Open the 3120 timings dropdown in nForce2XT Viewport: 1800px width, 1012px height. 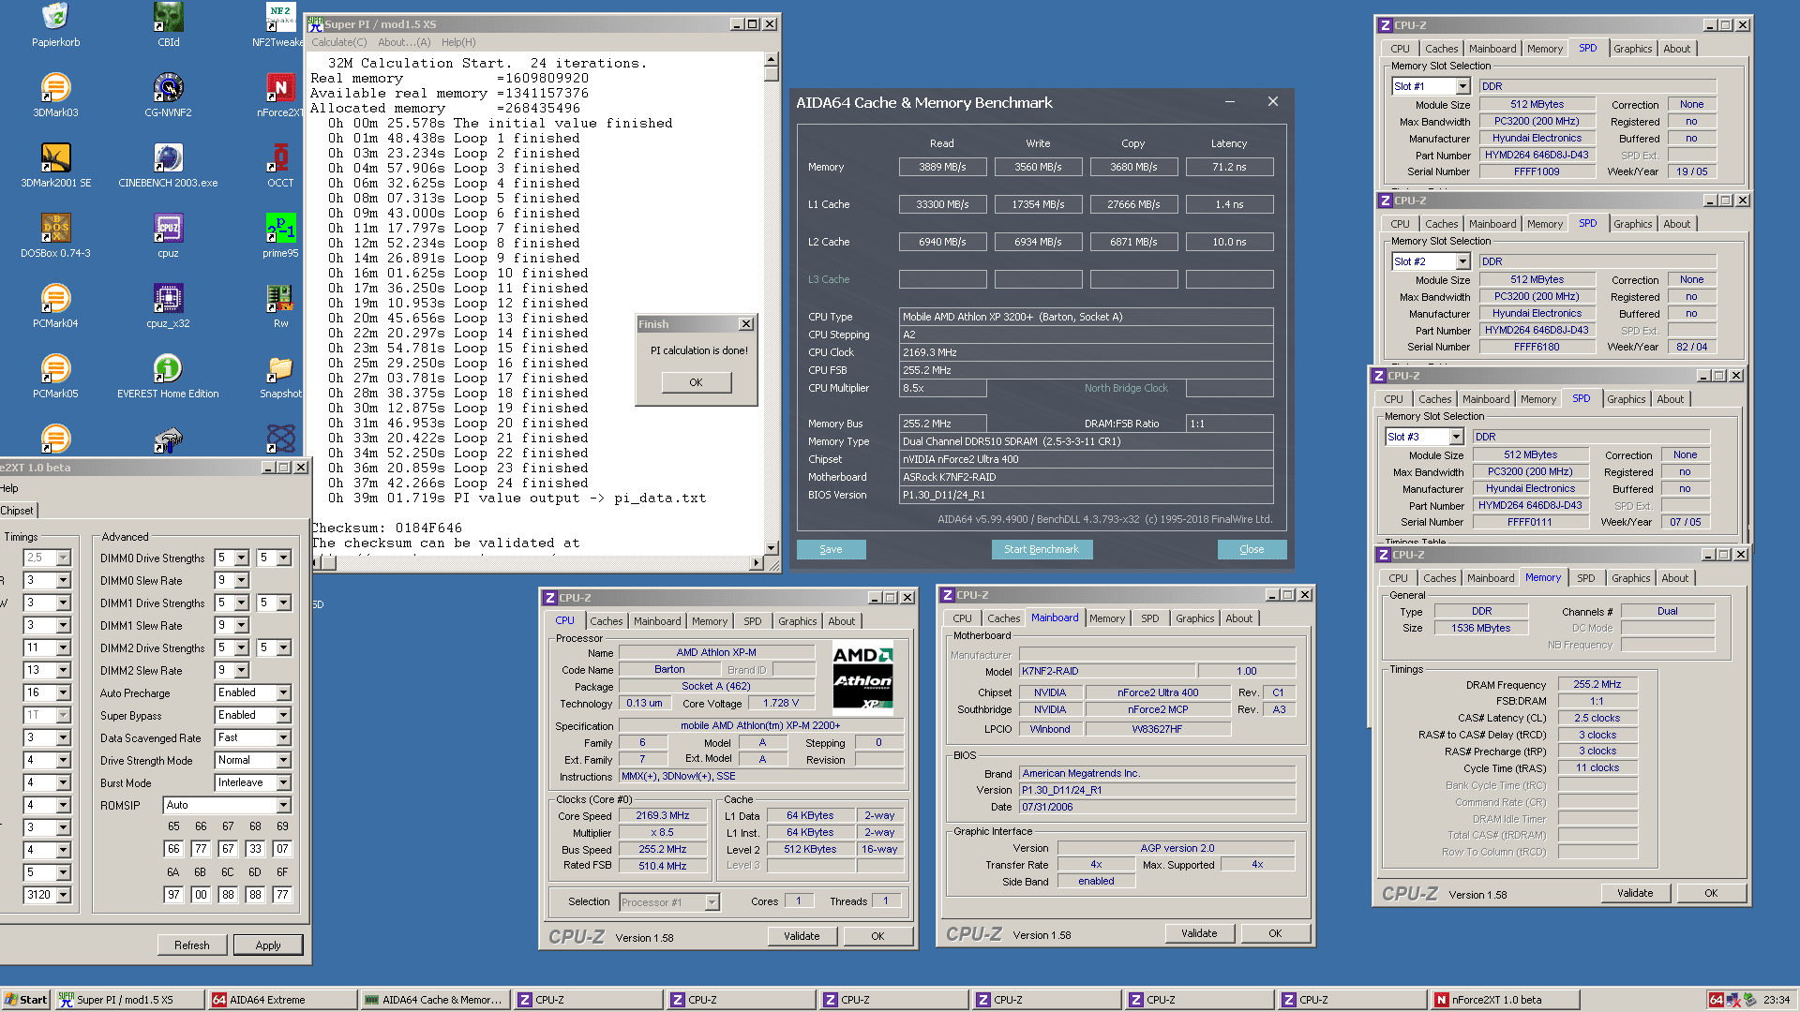point(63,895)
